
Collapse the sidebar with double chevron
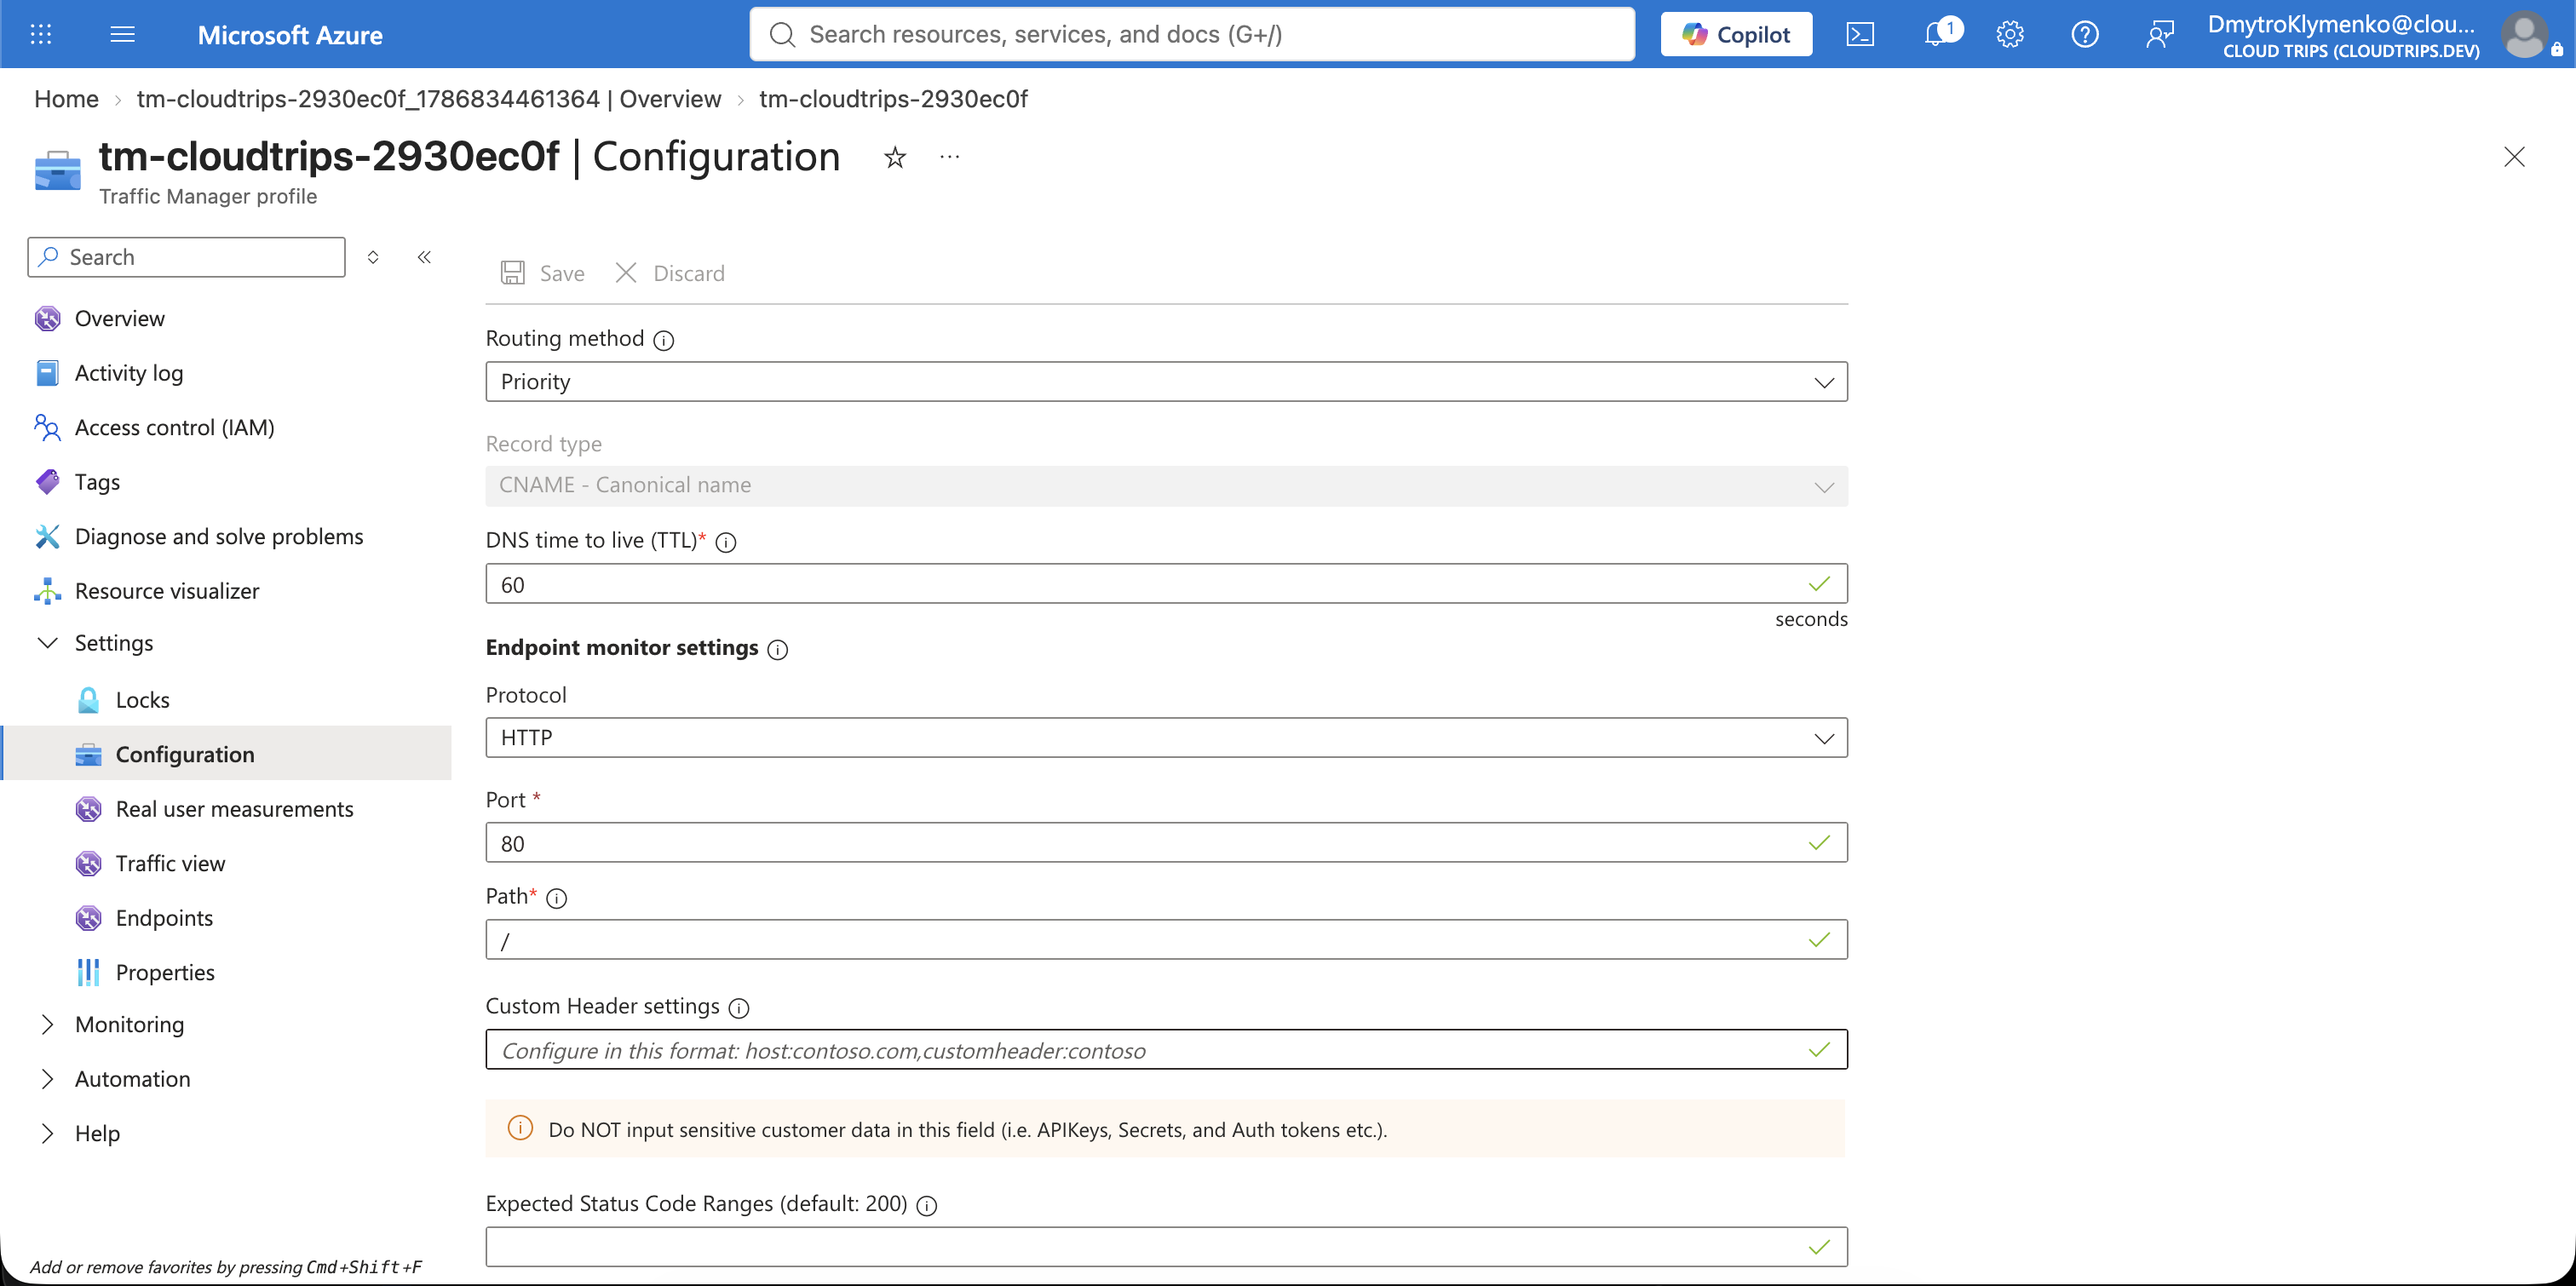(x=424, y=257)
